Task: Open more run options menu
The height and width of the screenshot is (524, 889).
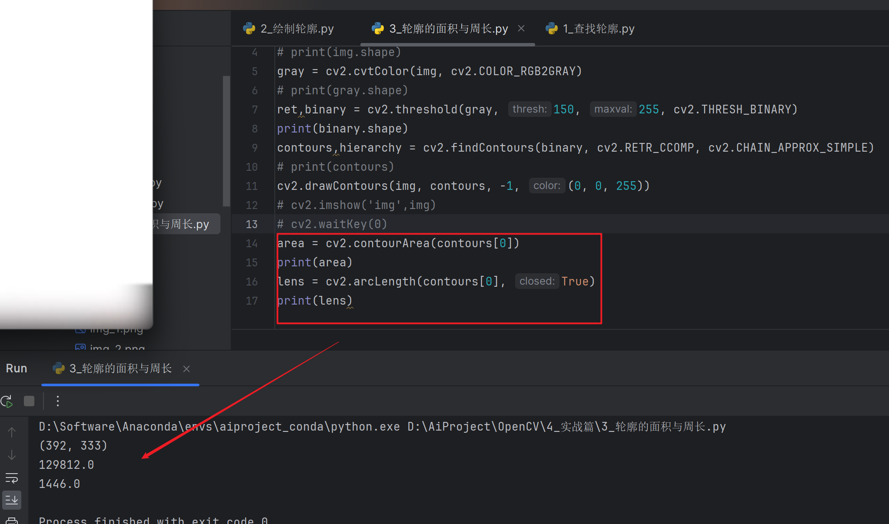Action: (x=58, y=401)
